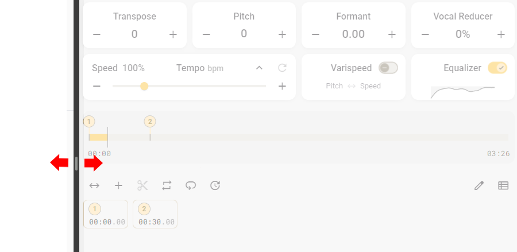Click the lasso loop icon
This screenshot has width=517, height=252.
point(191,185)
